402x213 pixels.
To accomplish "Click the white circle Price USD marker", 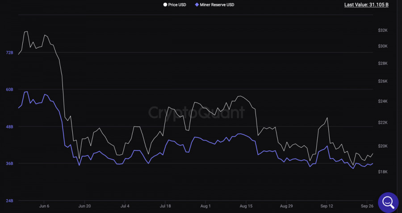I will pos(165,5).
